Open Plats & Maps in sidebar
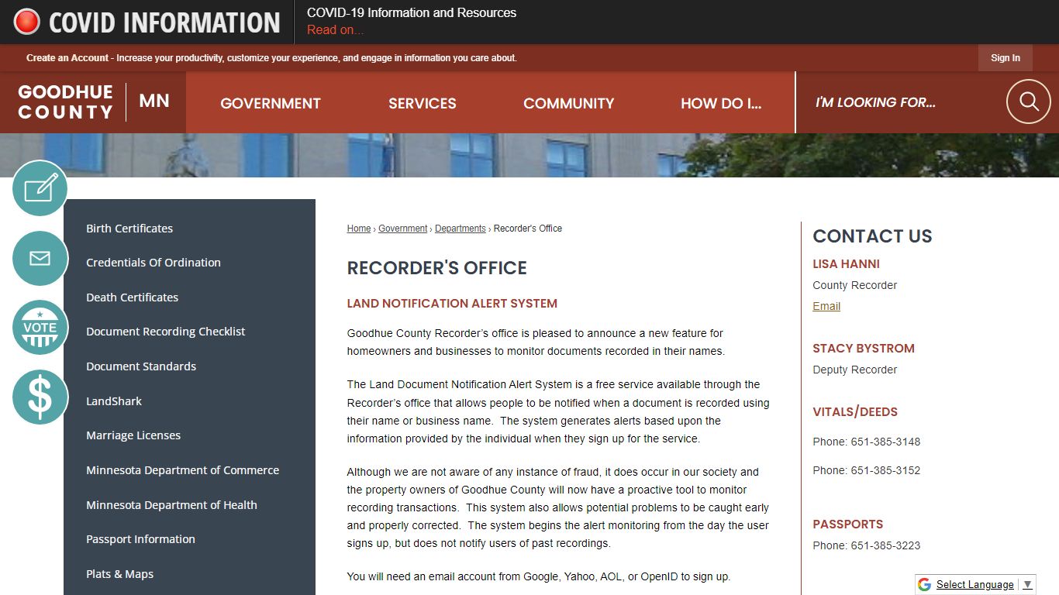This screenshot has height=595, width=1059. 119,574
